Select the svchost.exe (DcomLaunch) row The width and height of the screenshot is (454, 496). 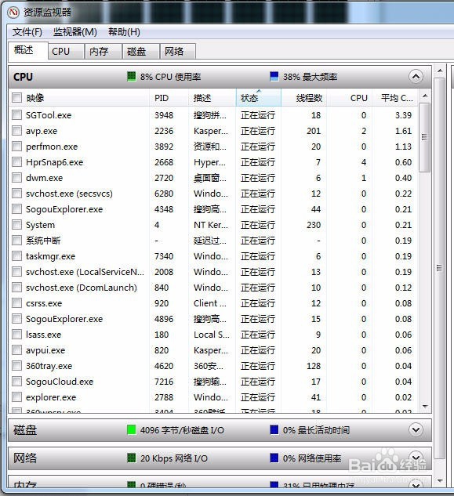click(214, 288)
